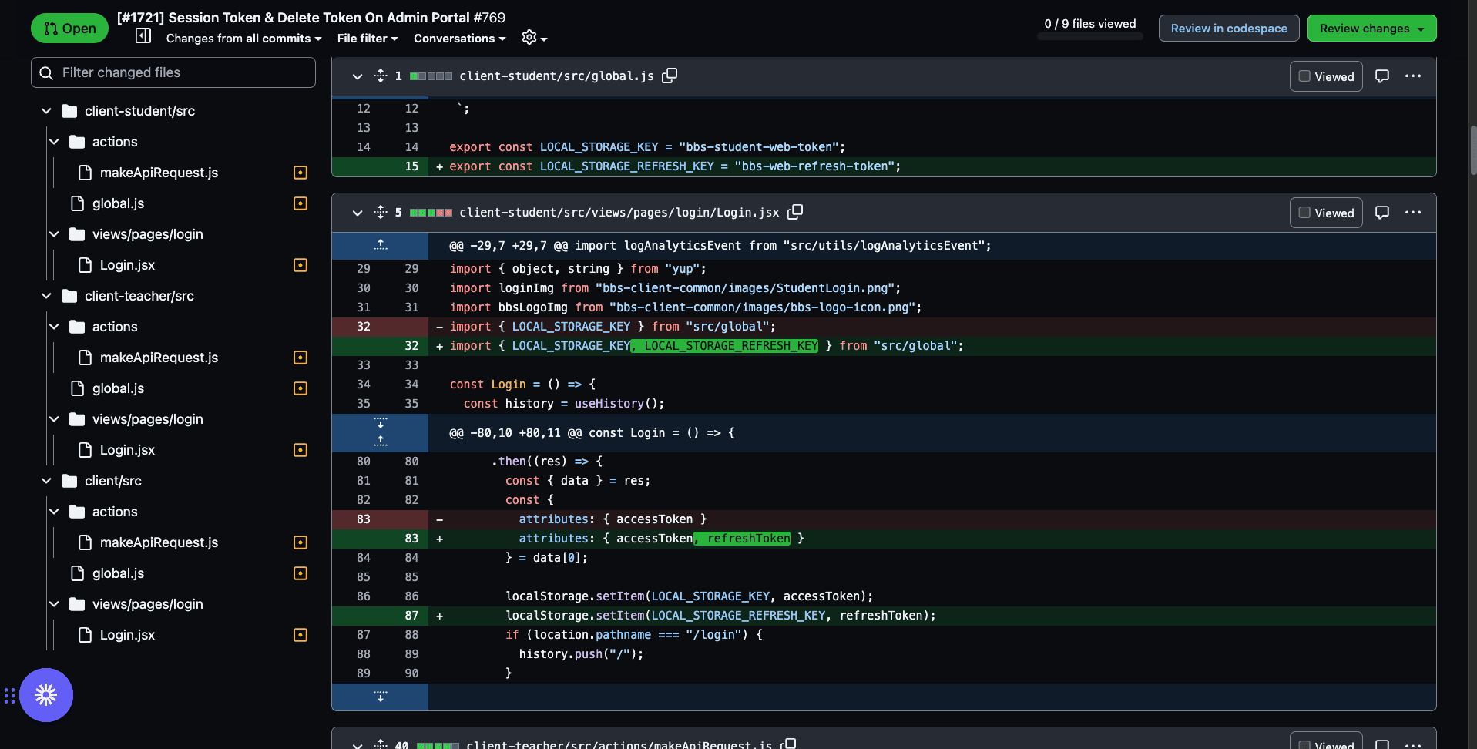Click the student Login.jsx filename header

tap(619, 213)
